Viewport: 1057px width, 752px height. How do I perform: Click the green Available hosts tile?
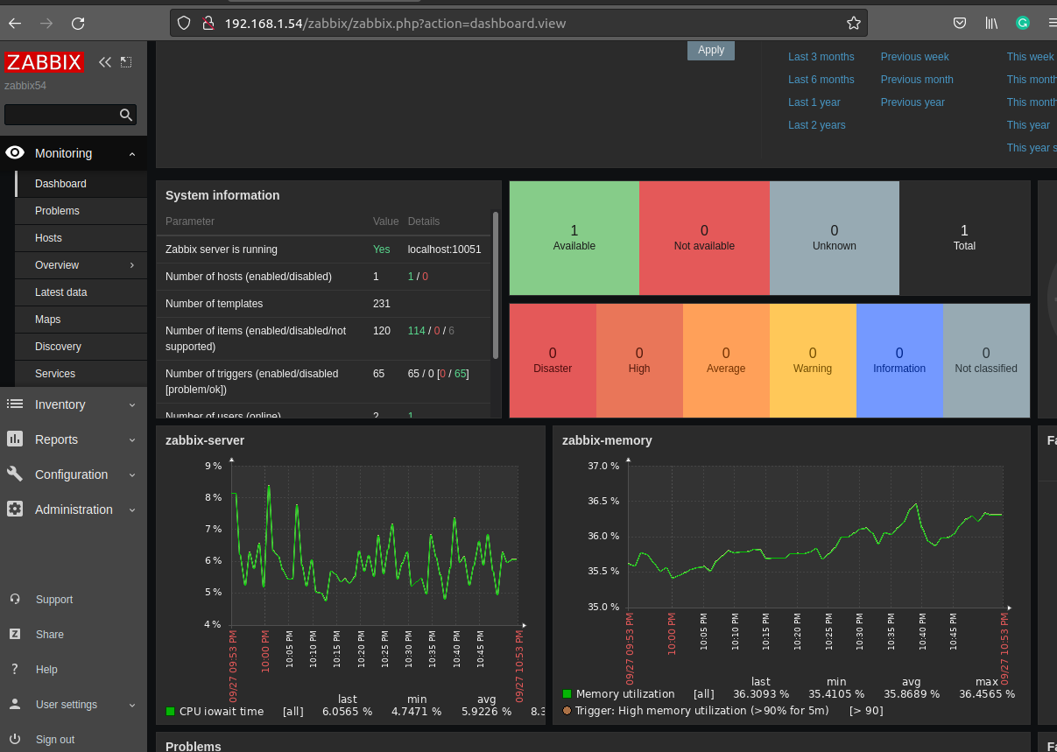pos(574,238)
